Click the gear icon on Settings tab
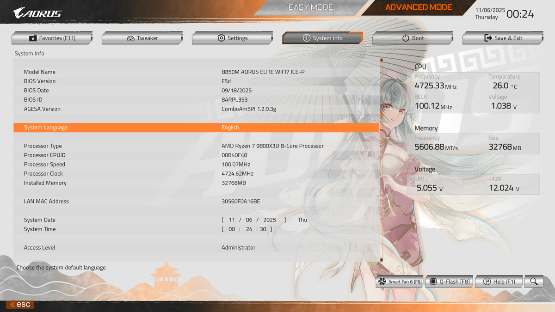The width and height of the screenshot is (555, 312). 221,38
